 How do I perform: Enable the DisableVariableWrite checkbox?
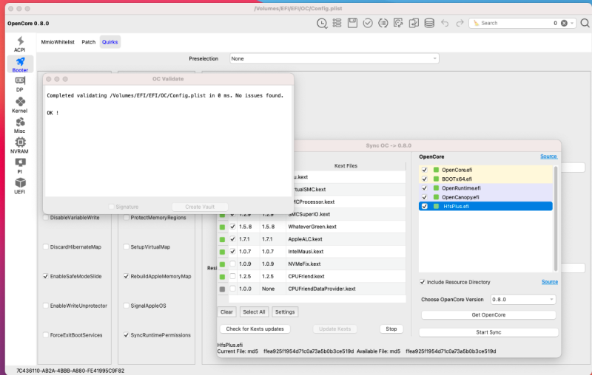(x=47, y=218)
